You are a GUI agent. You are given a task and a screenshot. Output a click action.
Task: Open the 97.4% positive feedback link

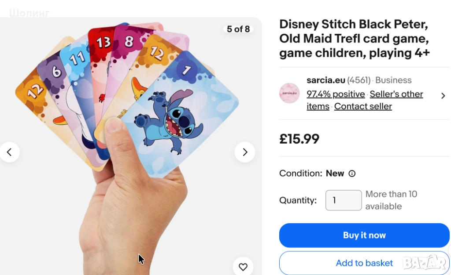click(x=336, y=94)
